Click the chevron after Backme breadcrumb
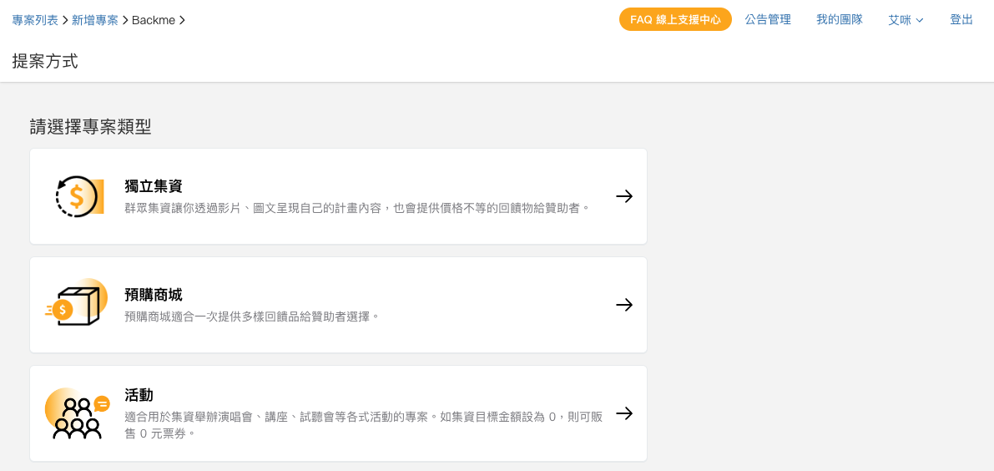This screenshot has height=471, width=994. coord(182,20)
